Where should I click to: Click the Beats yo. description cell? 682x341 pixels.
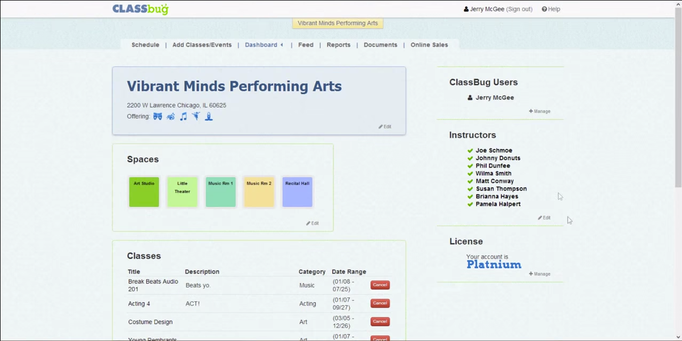198,286
